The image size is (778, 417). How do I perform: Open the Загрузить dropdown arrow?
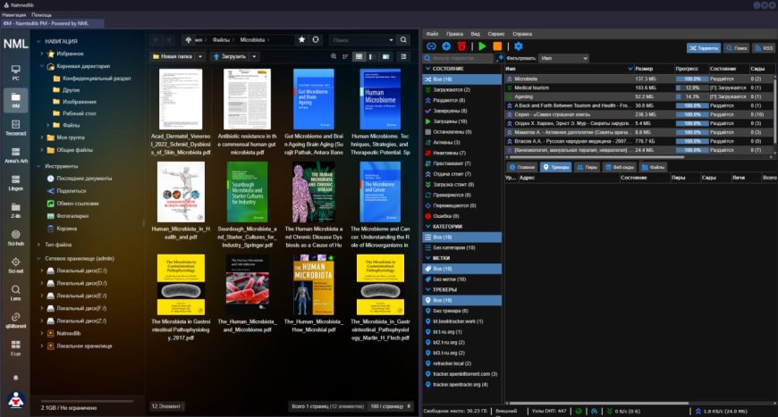coord(254,56)
